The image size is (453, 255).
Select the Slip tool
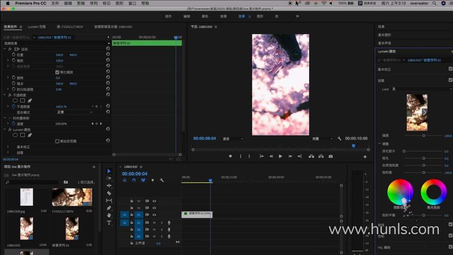(109, 200)
